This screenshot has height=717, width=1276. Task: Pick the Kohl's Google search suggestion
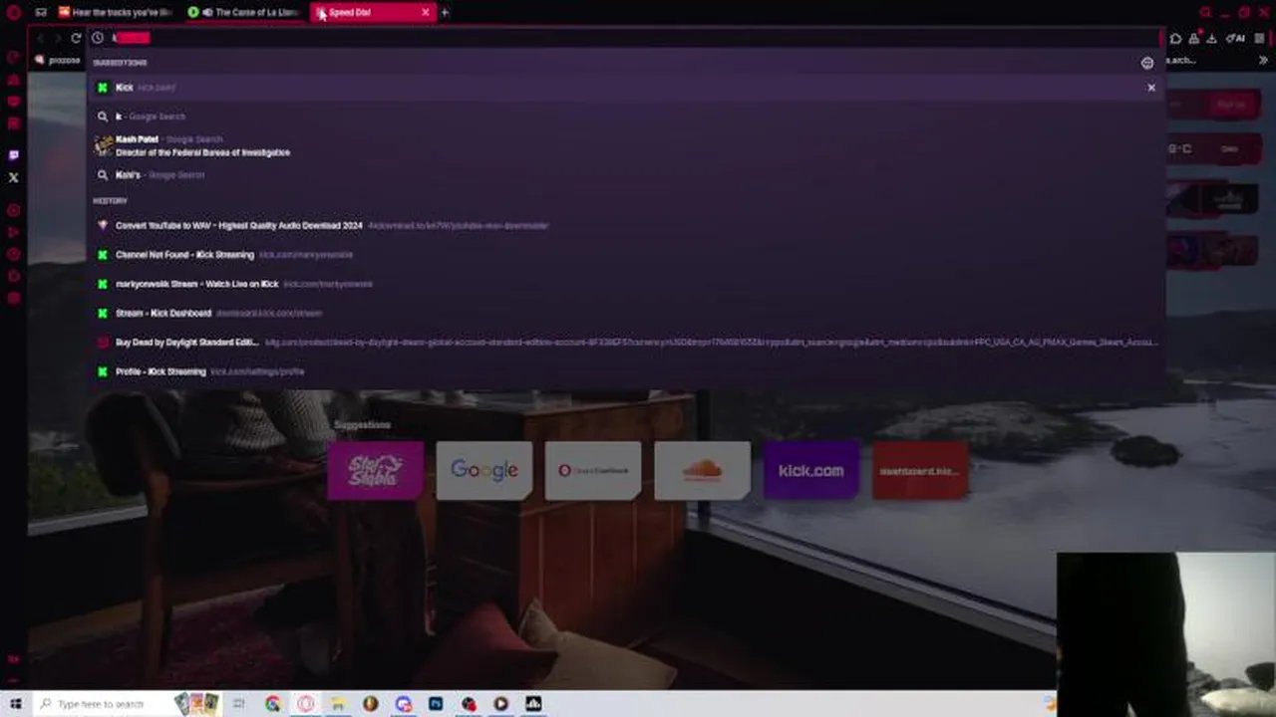coord(626,175)
